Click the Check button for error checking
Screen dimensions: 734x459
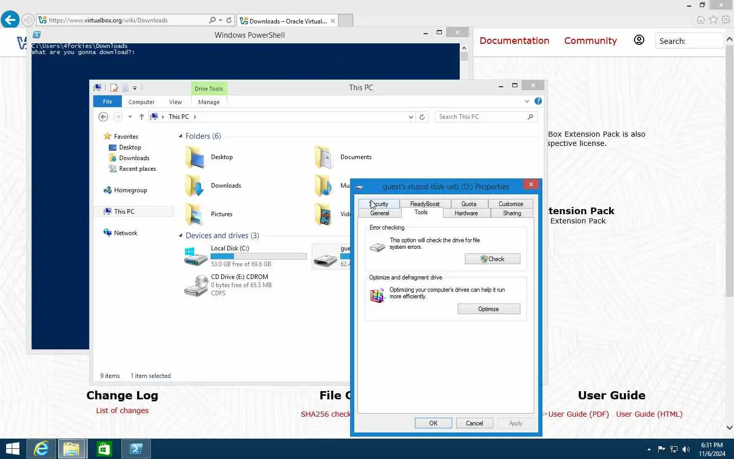[492, 259]
